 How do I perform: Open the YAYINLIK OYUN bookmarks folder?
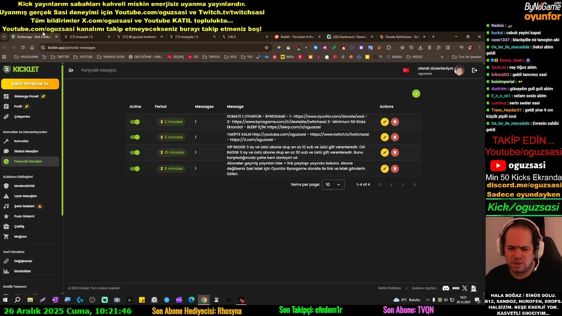click(111, 57)
